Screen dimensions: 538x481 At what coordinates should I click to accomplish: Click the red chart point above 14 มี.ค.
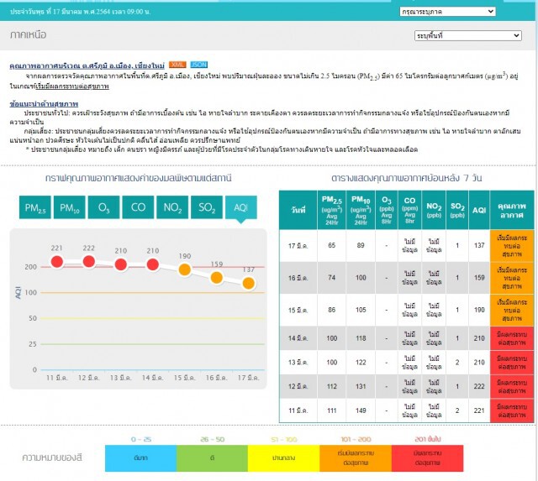point(153,264)
